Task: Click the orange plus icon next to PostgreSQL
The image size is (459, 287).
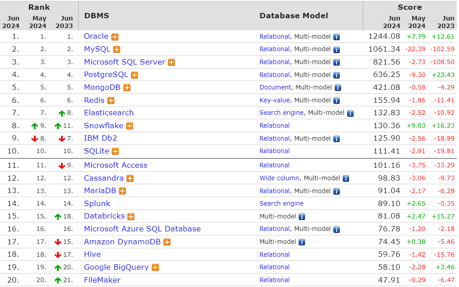Action: pyautogui.click(x=134, y=75)
